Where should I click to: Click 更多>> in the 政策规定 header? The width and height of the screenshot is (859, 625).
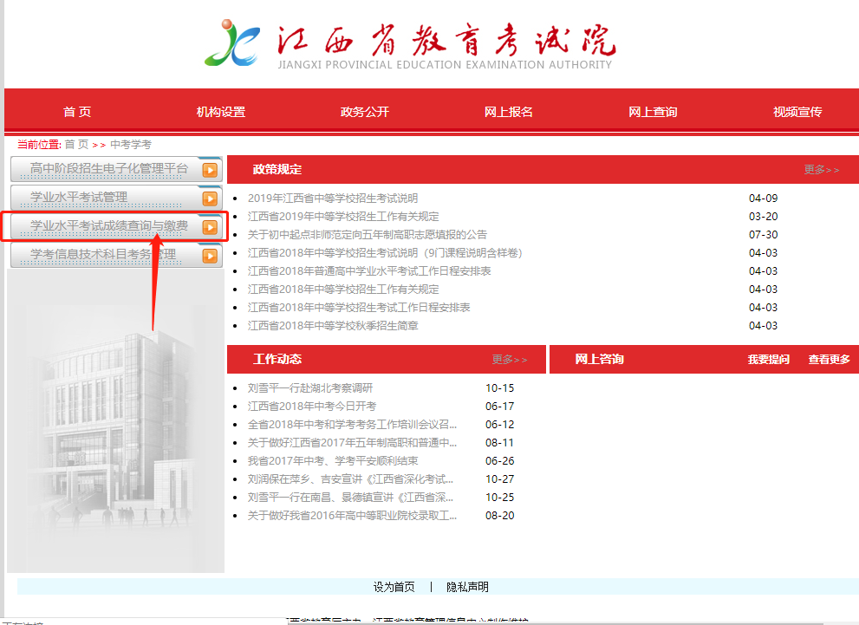pos(821,170)
